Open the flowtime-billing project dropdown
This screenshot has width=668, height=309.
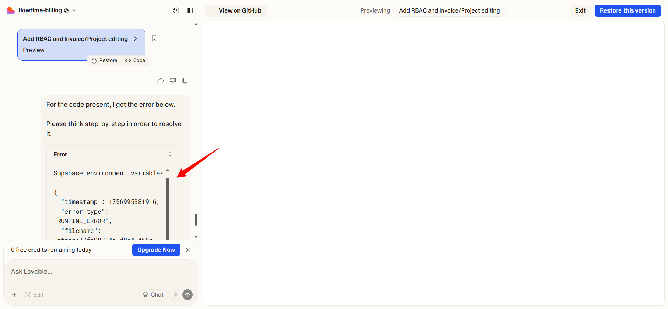point(74,10)
